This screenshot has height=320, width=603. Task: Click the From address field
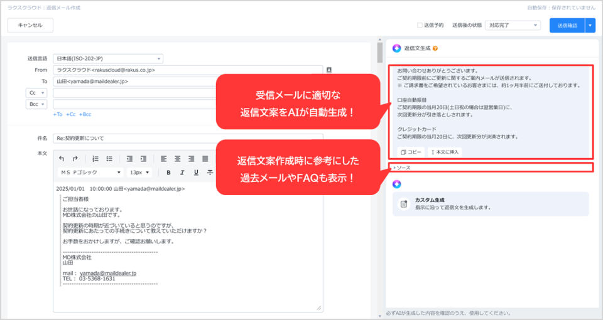[x=188, y=70]
